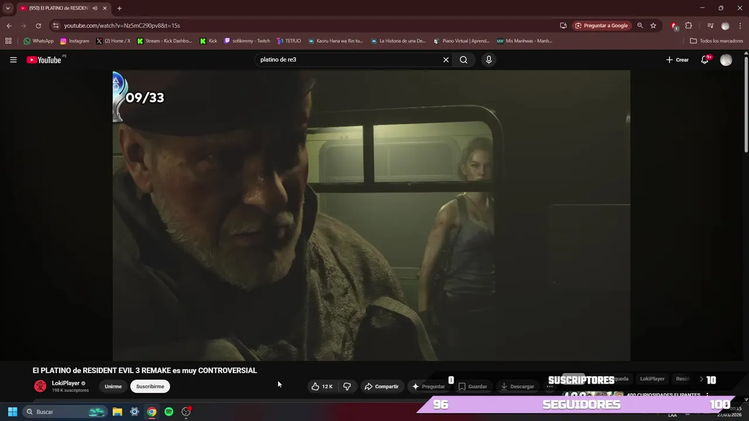Select the LokiPlayer filter chip

(x=652, y=379)
